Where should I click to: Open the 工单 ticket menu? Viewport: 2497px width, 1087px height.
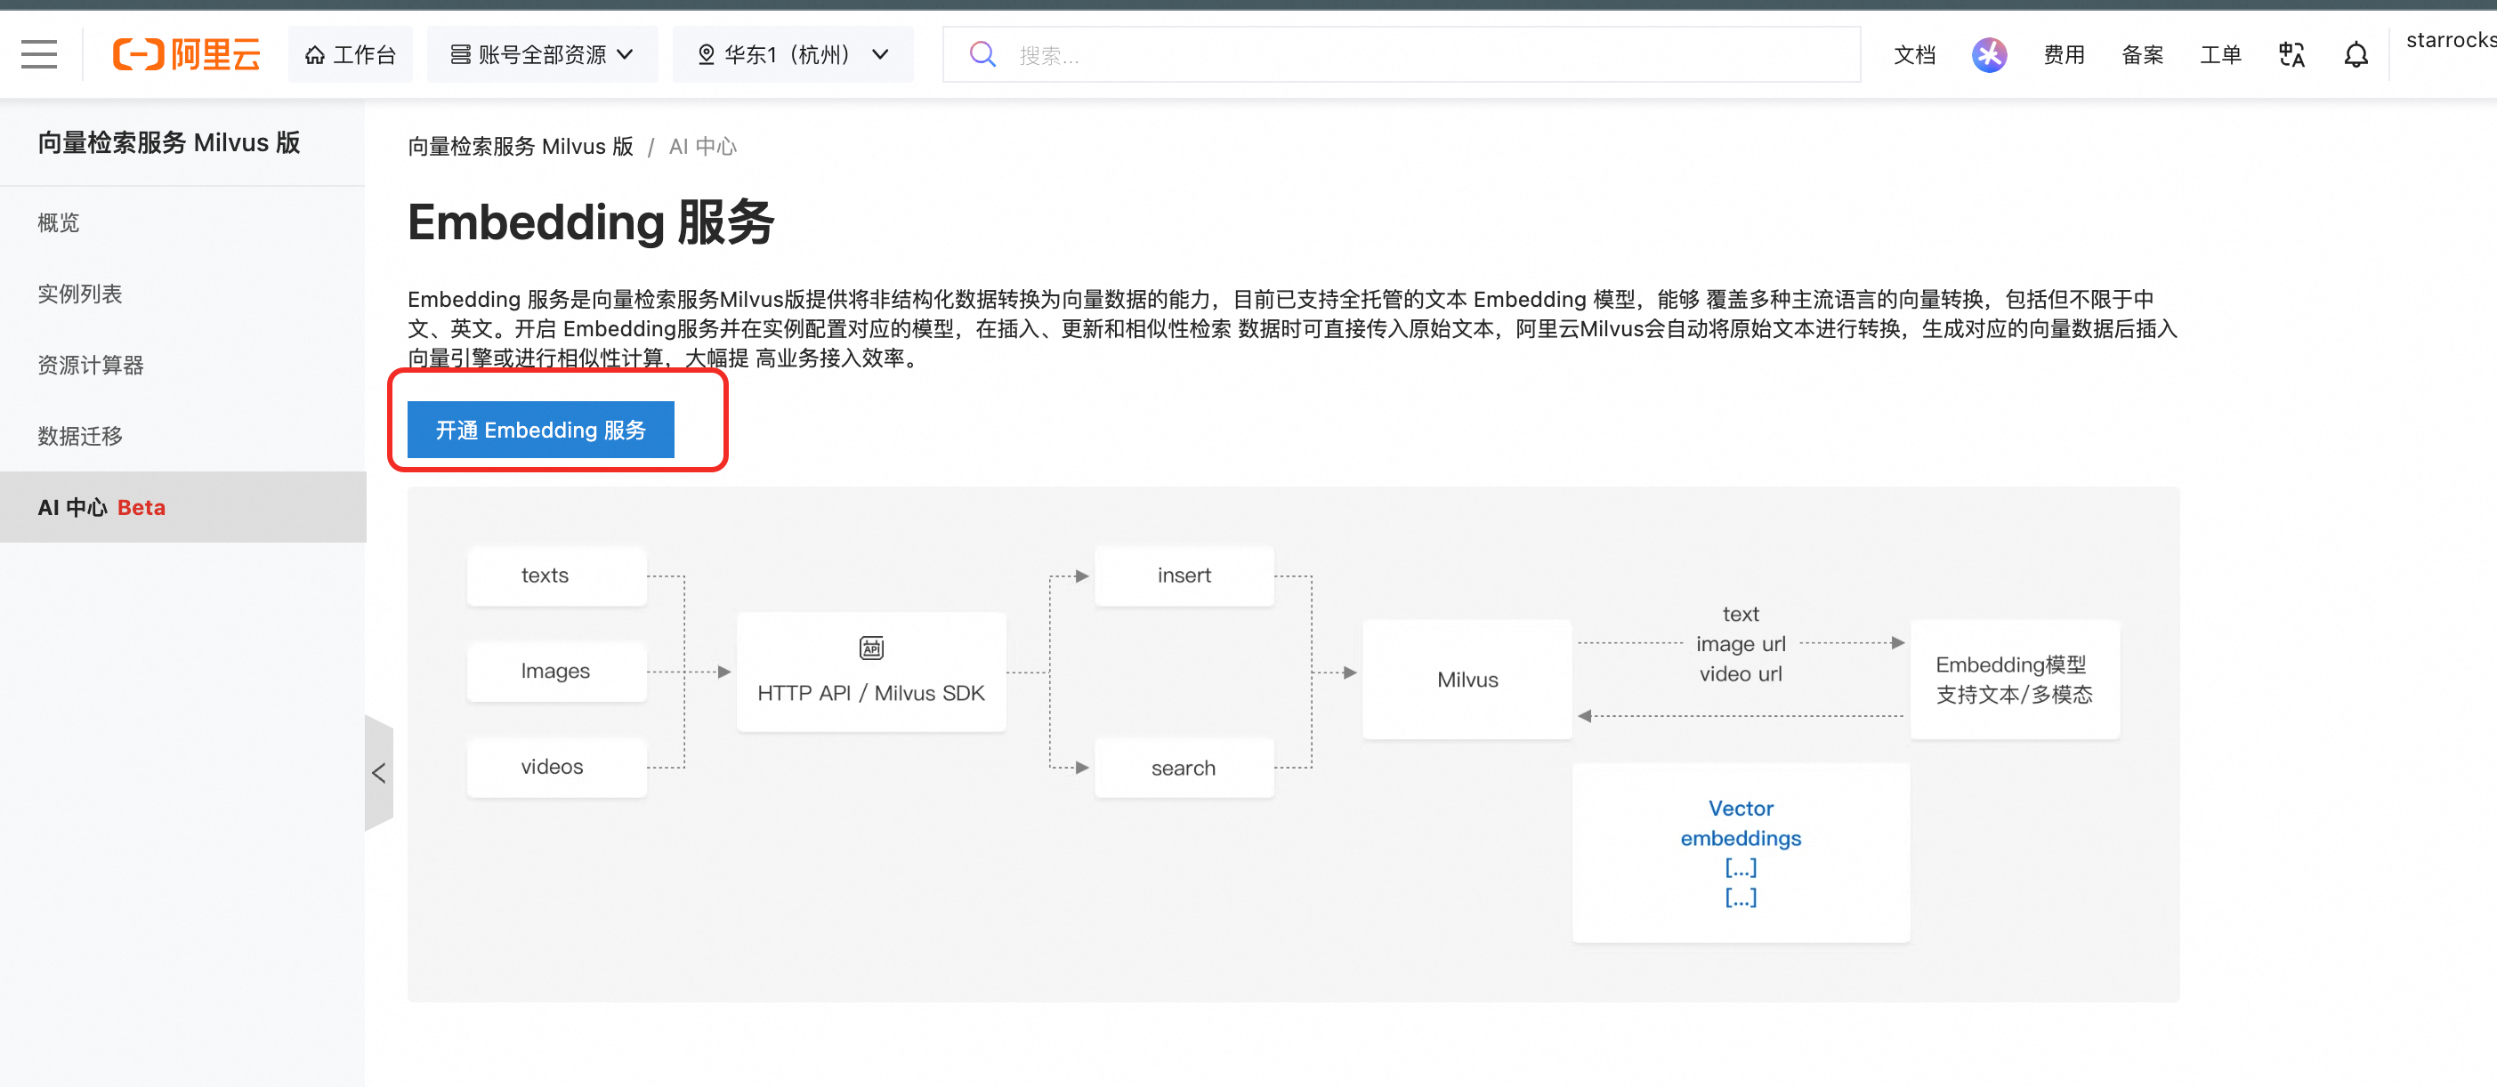click(x=2219, y=55)
